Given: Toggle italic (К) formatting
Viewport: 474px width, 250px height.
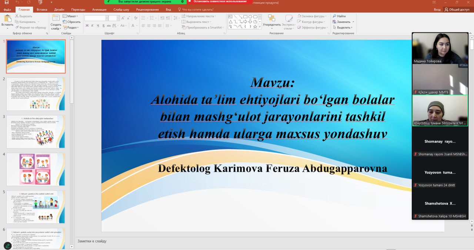Looking at the screenshot, I should (92, 26).
